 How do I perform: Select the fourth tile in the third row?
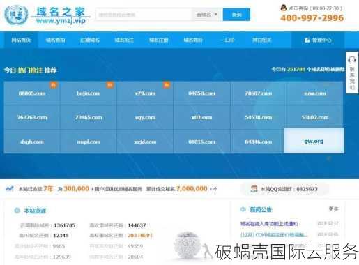(x=201, y=142)
